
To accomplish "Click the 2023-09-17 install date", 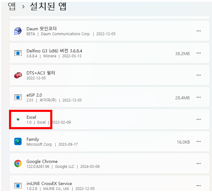I will (x=68, y=144).
